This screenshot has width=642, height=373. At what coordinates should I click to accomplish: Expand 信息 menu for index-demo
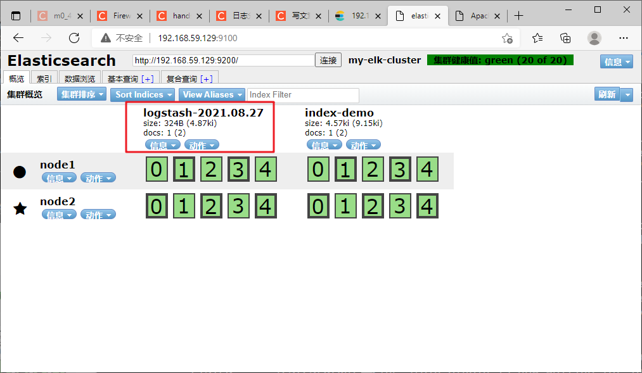[324, 145]
